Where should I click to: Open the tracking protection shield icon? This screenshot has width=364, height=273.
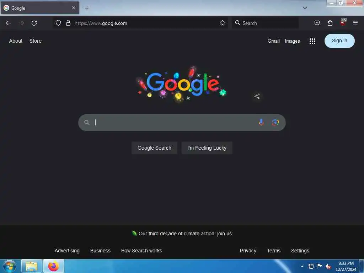[58, 23]
